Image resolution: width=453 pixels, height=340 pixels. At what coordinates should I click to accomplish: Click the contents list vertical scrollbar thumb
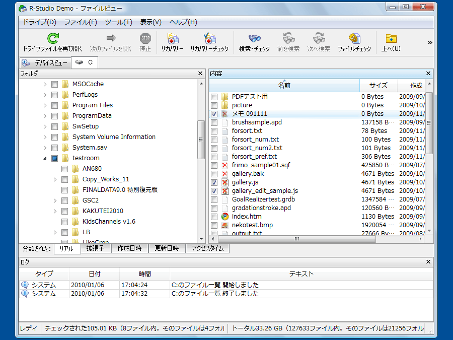pos(429,123)
